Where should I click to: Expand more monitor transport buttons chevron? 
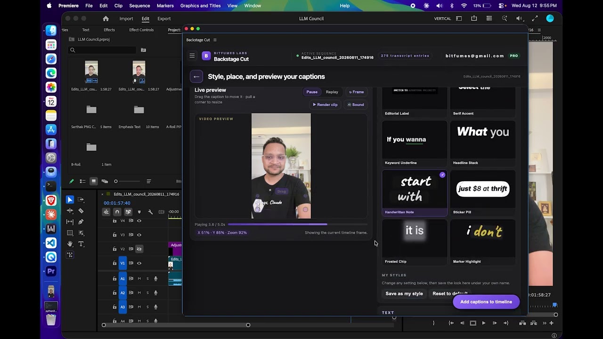click(x=545, y=323)
